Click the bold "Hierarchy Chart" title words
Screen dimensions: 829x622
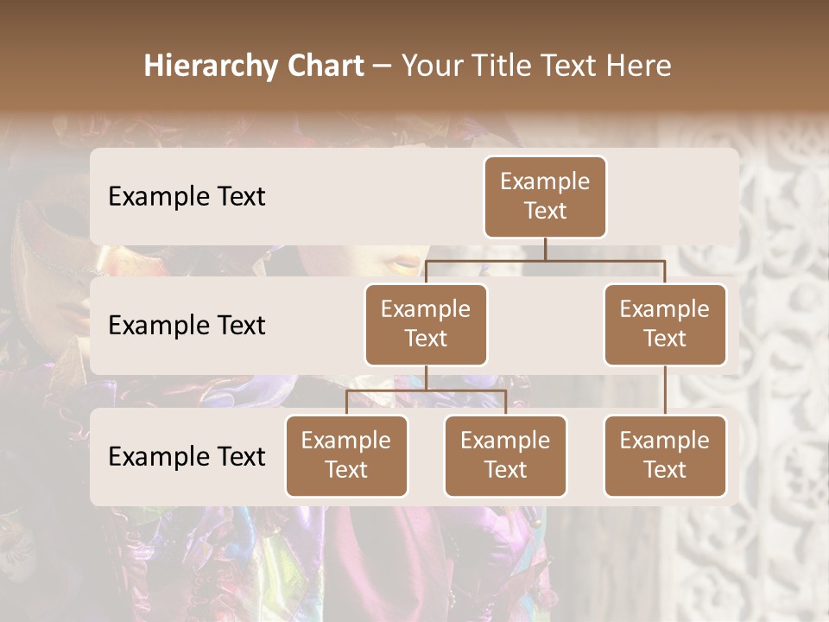(x=253, y=66)
